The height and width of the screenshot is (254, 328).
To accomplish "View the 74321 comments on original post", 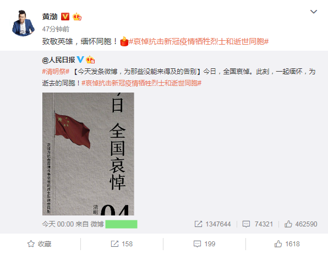I will (x=258, y=224).
